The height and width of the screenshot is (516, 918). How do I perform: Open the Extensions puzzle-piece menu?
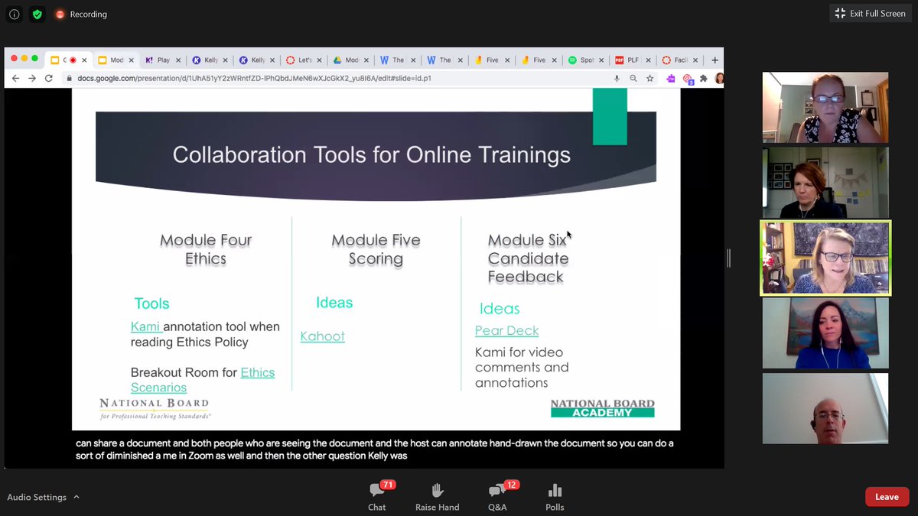click(704, 78)
